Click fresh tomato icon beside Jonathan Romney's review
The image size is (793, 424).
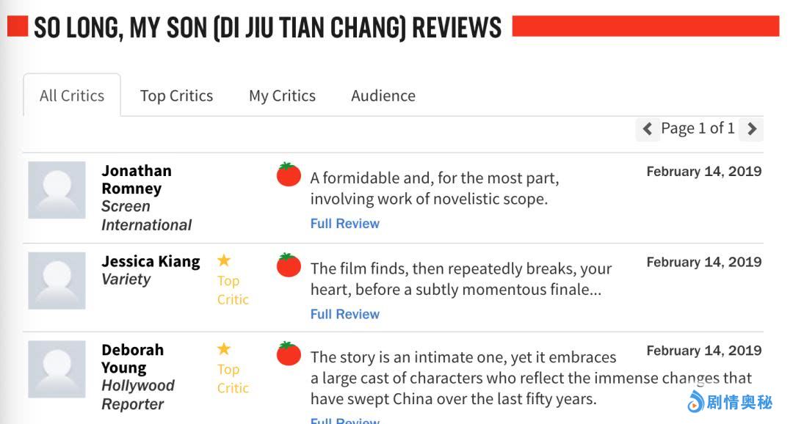point(289,175)
